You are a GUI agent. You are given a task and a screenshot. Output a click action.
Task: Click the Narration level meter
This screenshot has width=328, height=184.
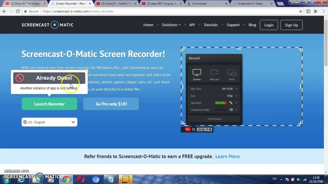(x=221, y=103)
